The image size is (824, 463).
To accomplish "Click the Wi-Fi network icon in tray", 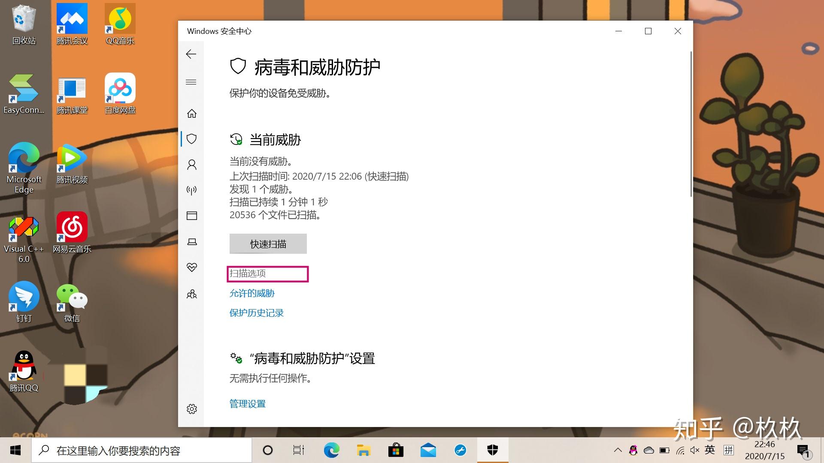I will click(680, 450).
